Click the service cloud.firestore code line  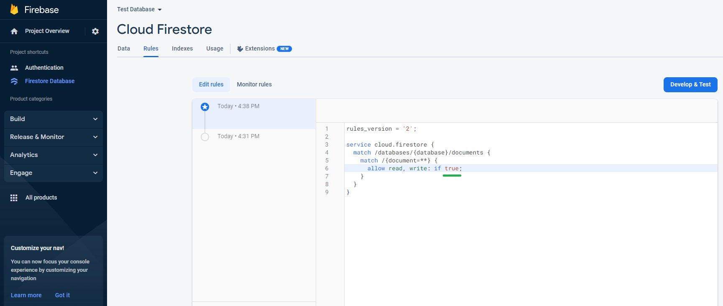(x=390, y=144)
